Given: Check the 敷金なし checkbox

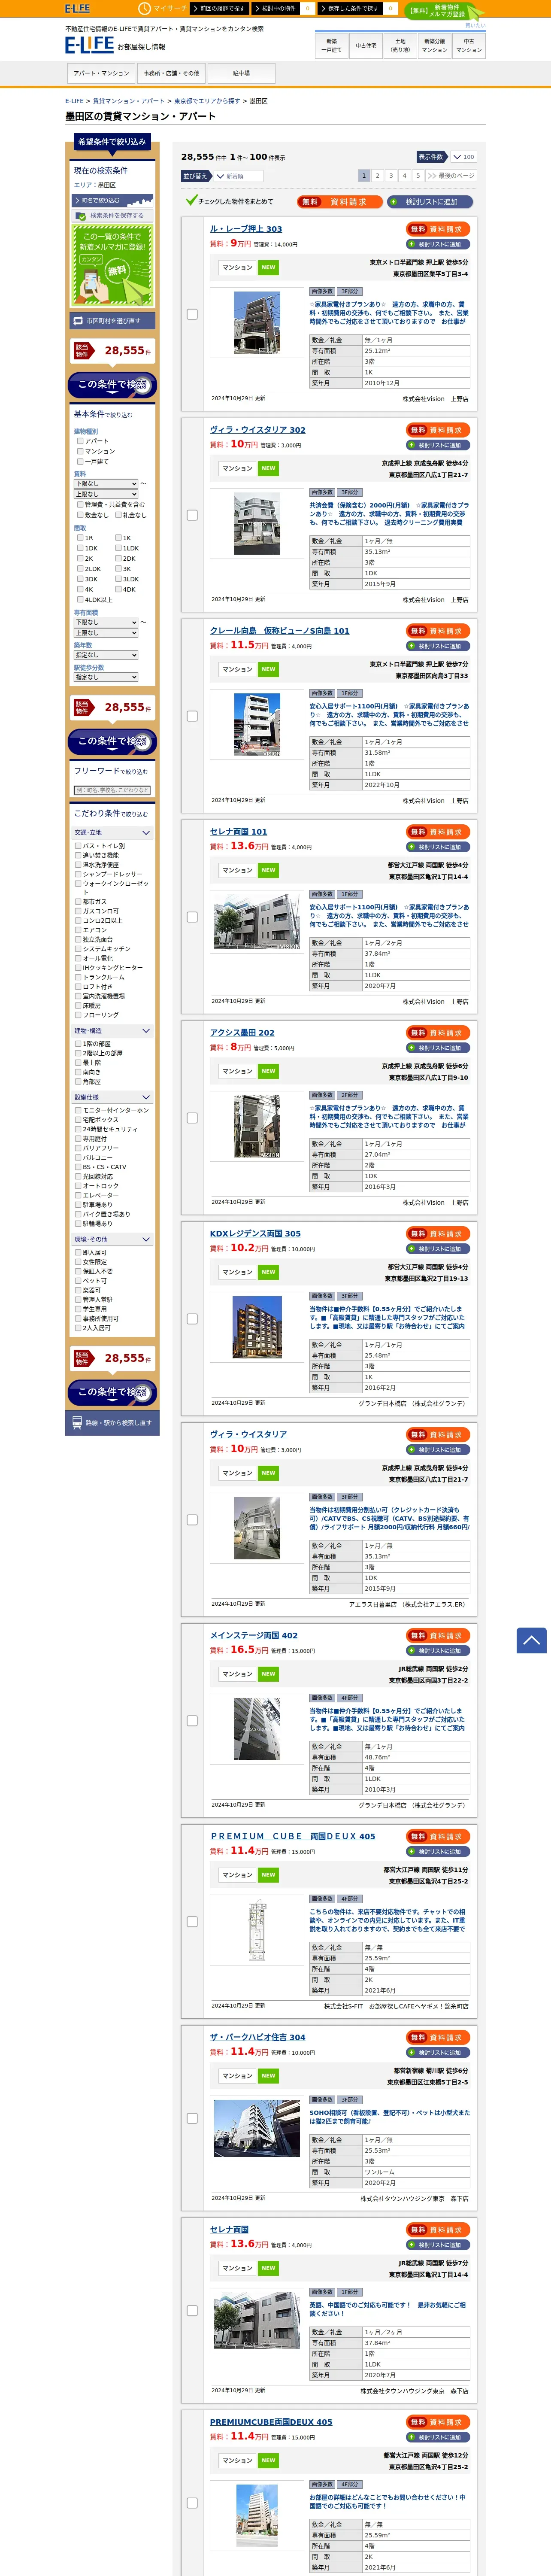Looking at the screenshot, I should pos(80,515).
